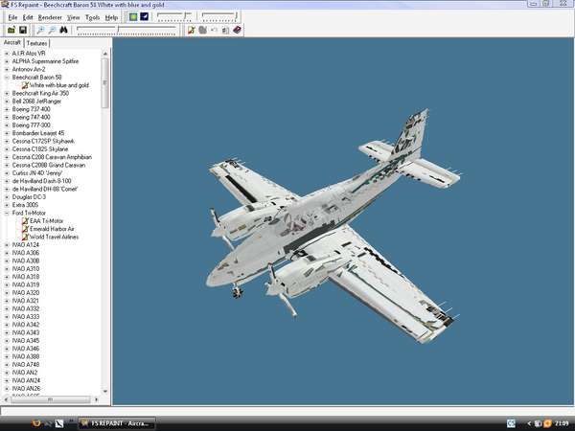Image resolution: width=575 pixels, height=431 pixels.
Task: Click the FS Repaint title bar app icon
Action: coord(5,5)
